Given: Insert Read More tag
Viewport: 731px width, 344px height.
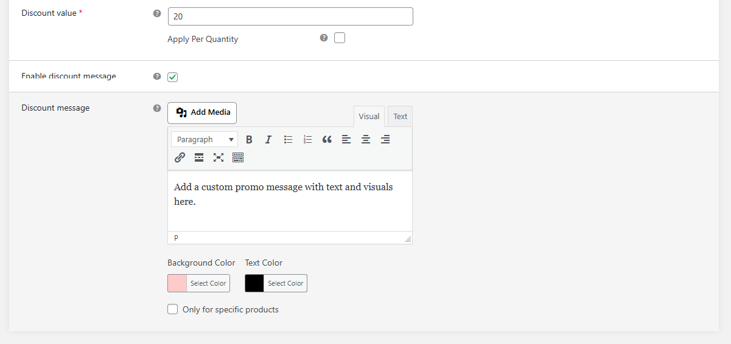Looking at the screenshot, I should [x=199, y=157].
